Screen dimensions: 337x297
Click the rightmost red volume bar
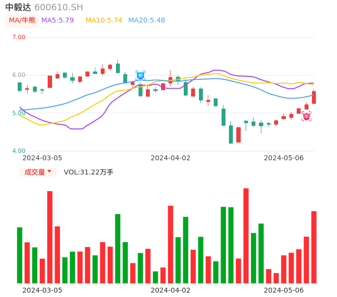[314, 247]
